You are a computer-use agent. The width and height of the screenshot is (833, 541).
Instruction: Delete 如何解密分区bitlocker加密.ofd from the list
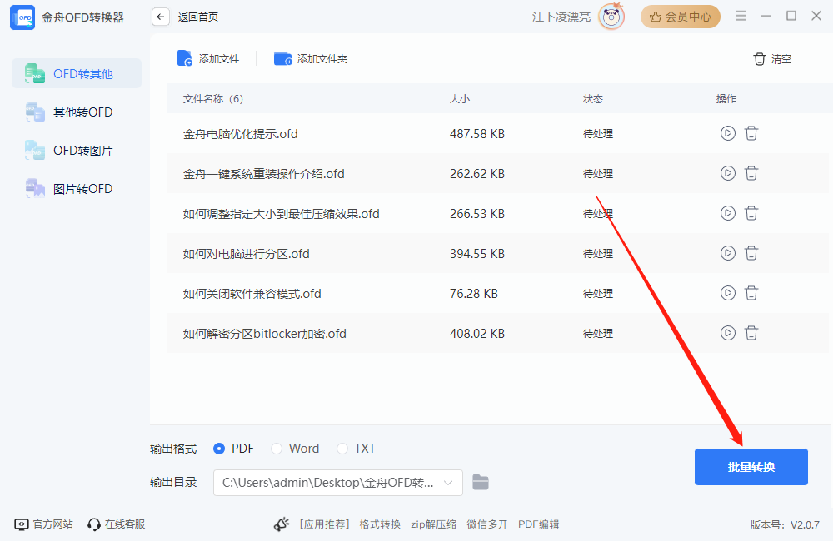point(751,333)
